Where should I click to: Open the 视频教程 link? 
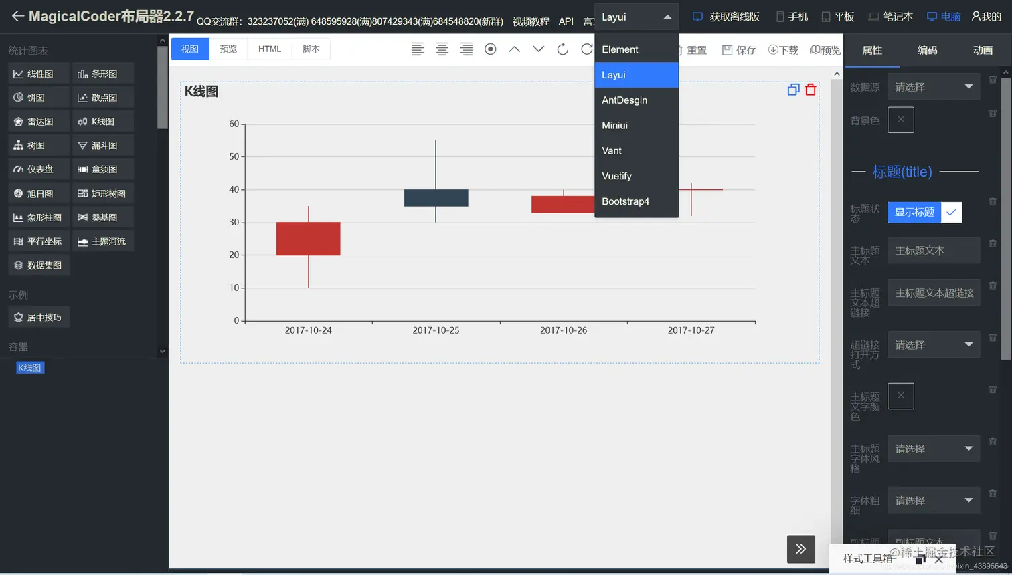[531, 21]
